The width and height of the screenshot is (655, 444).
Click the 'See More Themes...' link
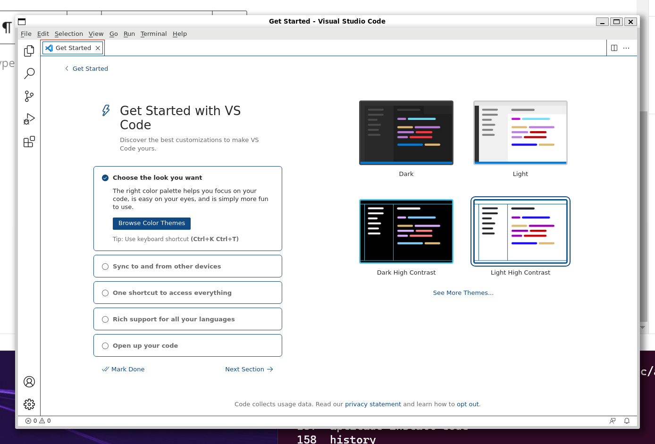point(463,293)
